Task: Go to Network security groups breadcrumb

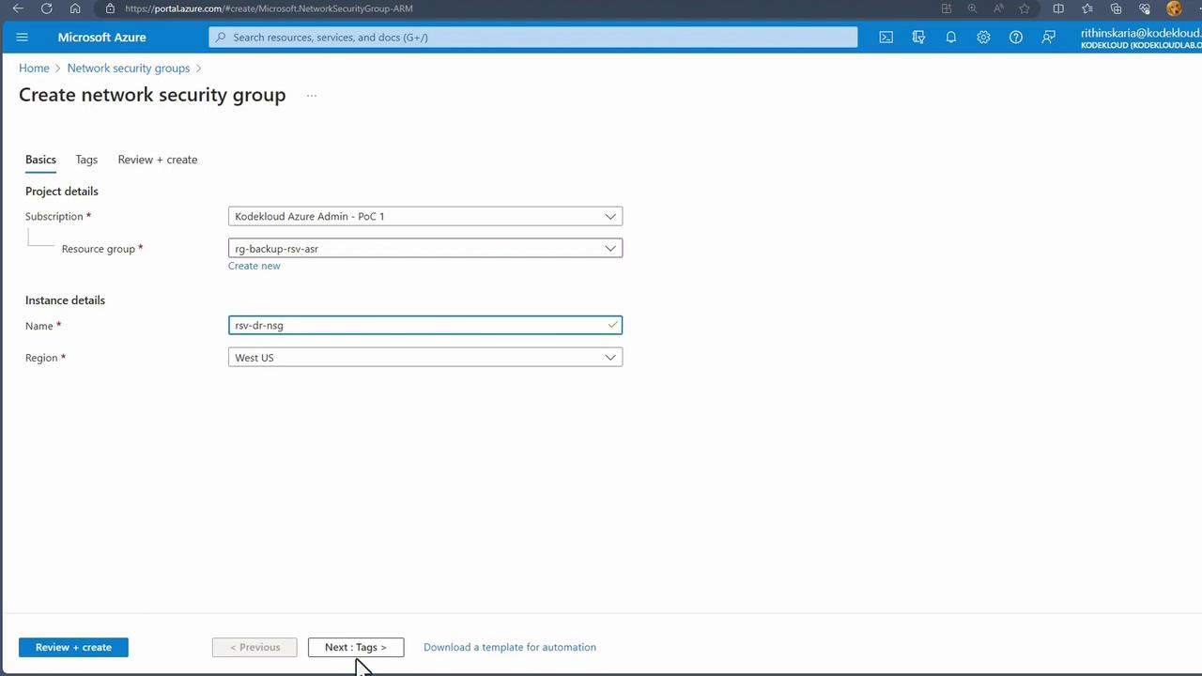Action: coord(129,69)
